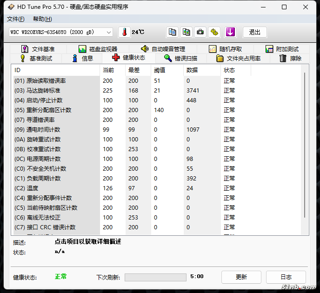
Task: Click the 退出 button
Action: click(254, 32)
